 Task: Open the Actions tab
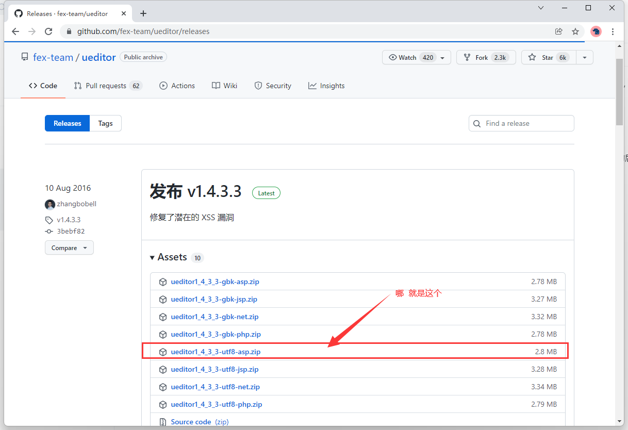pyautogui.click(x=177, y=86)
